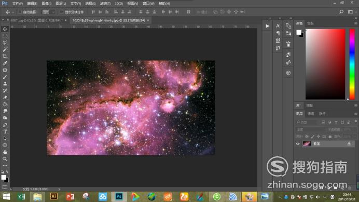Toggle type layer filter (T) icon
359x202 pixels.
pos(336,122)
